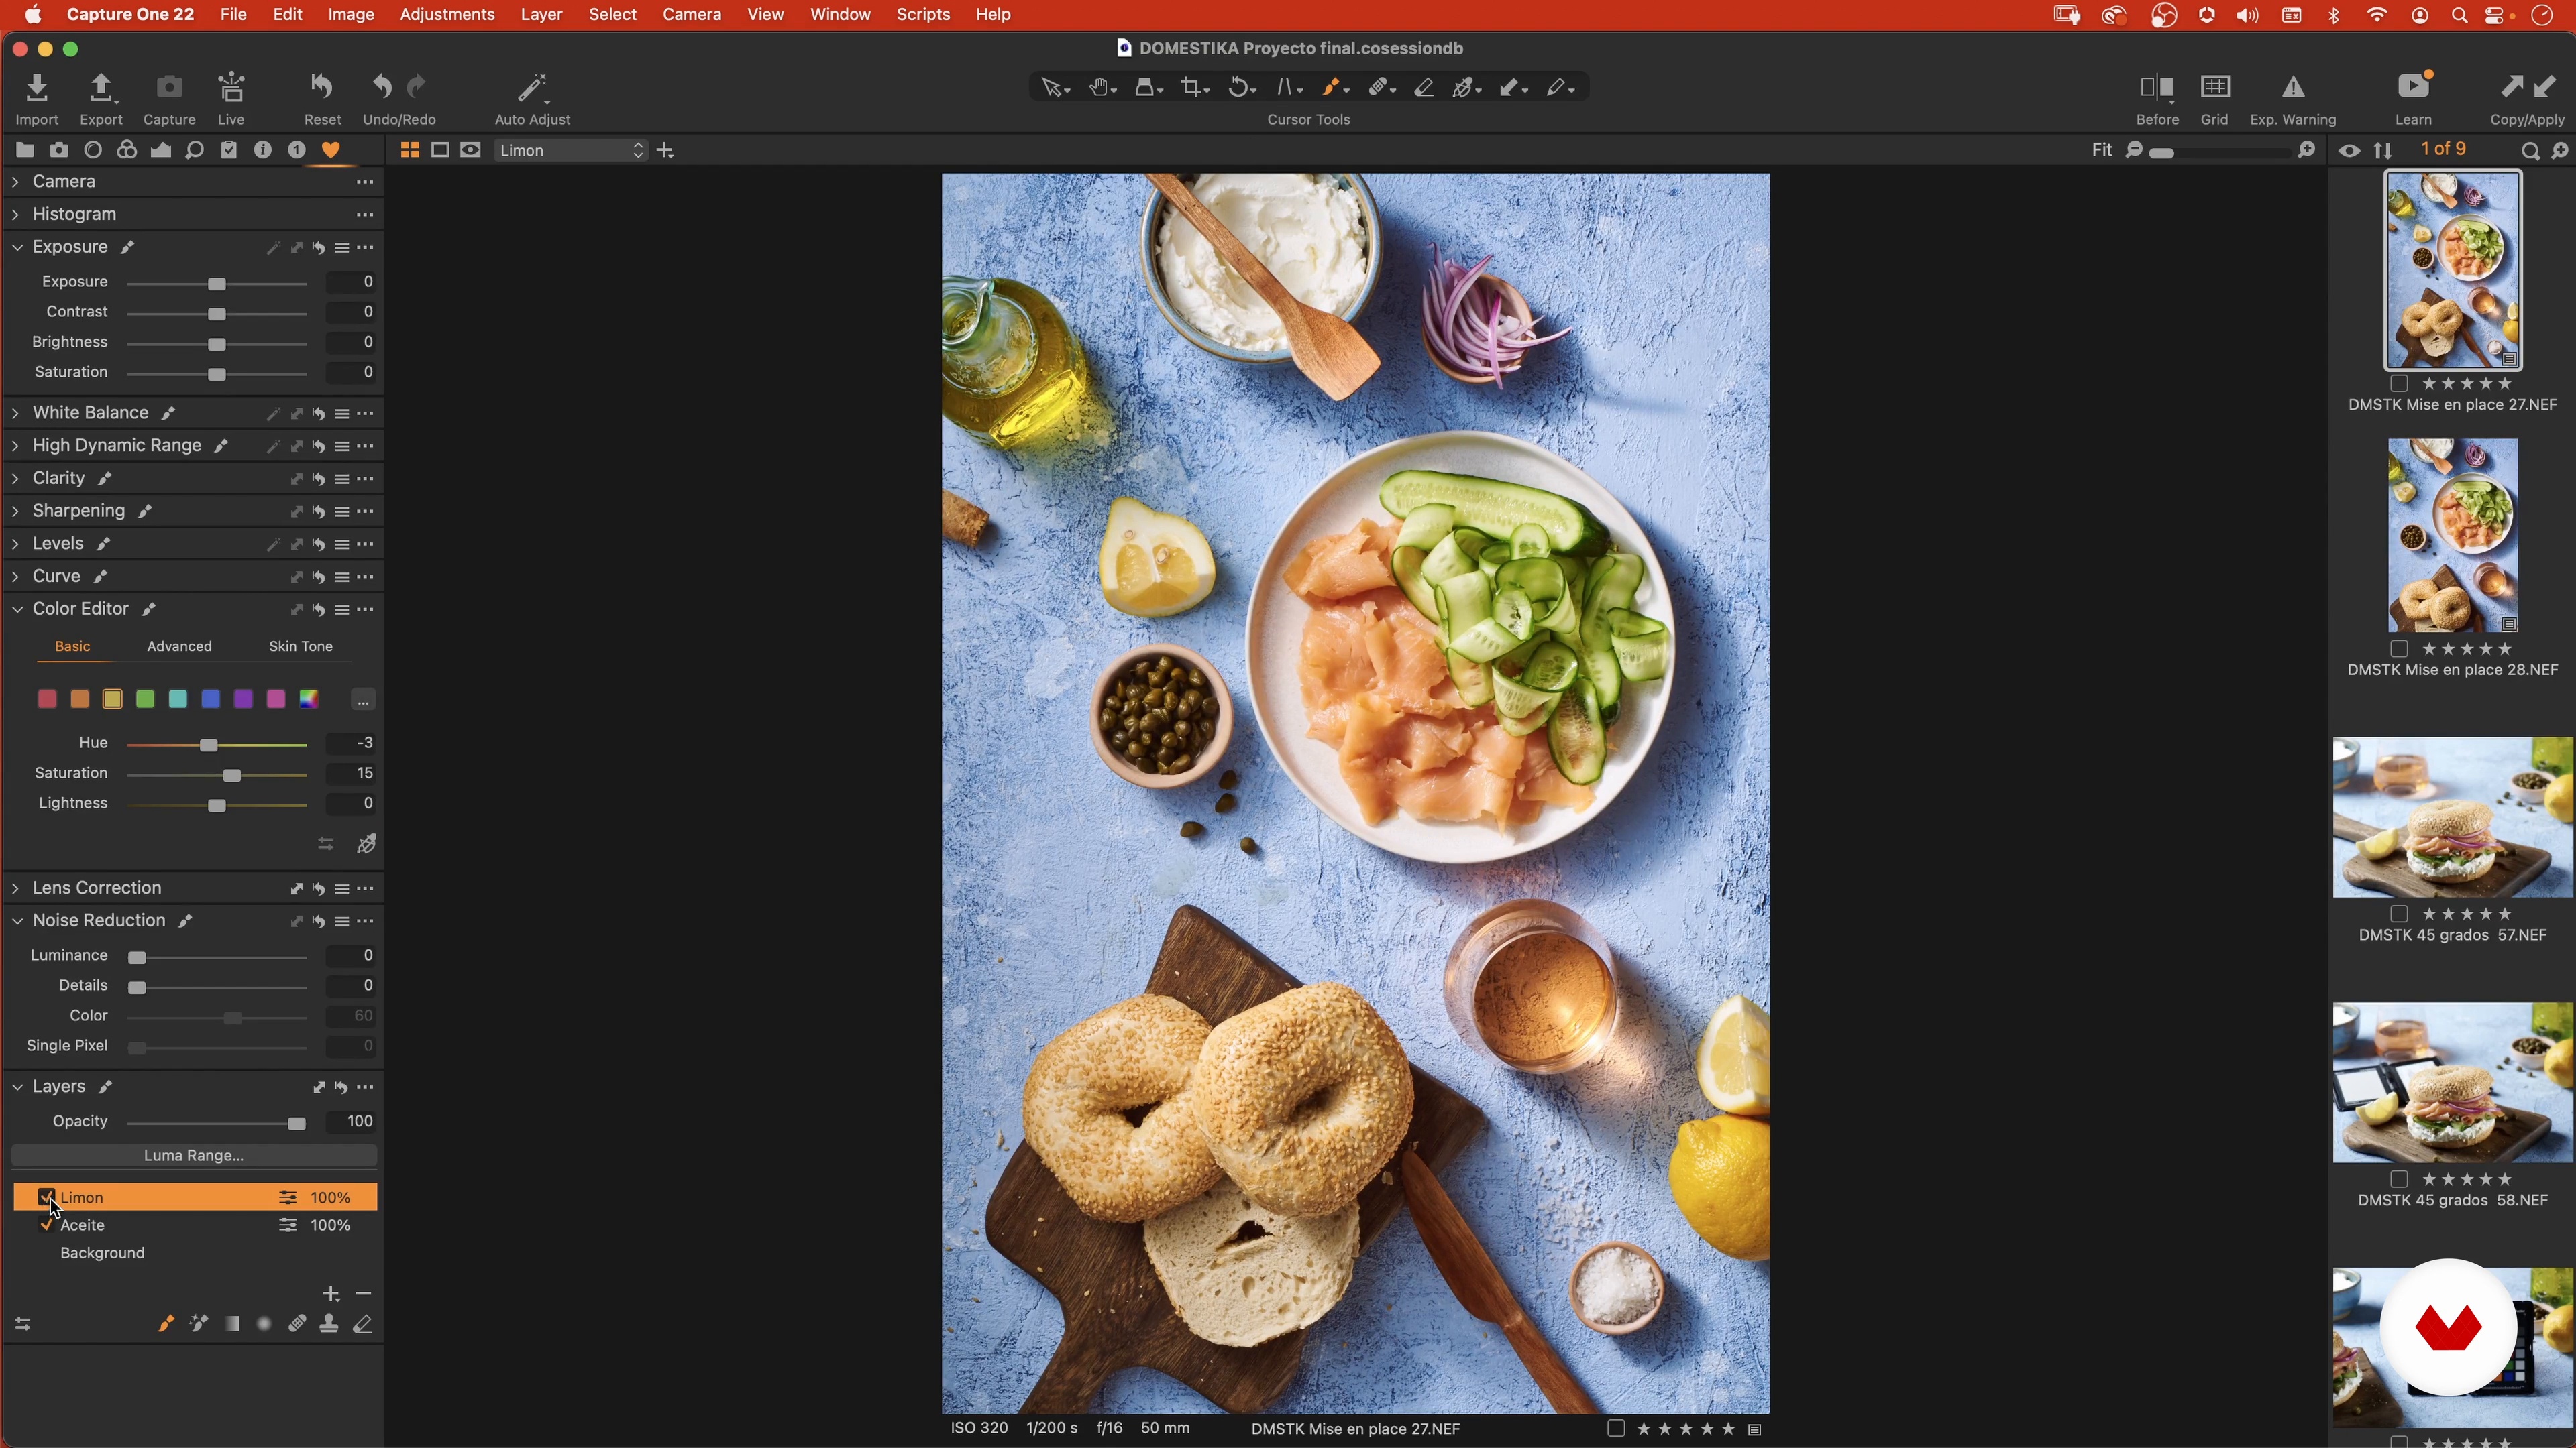Open the Capture camera tool tab
2576x1448 pixels.
(x=59, y=150)
